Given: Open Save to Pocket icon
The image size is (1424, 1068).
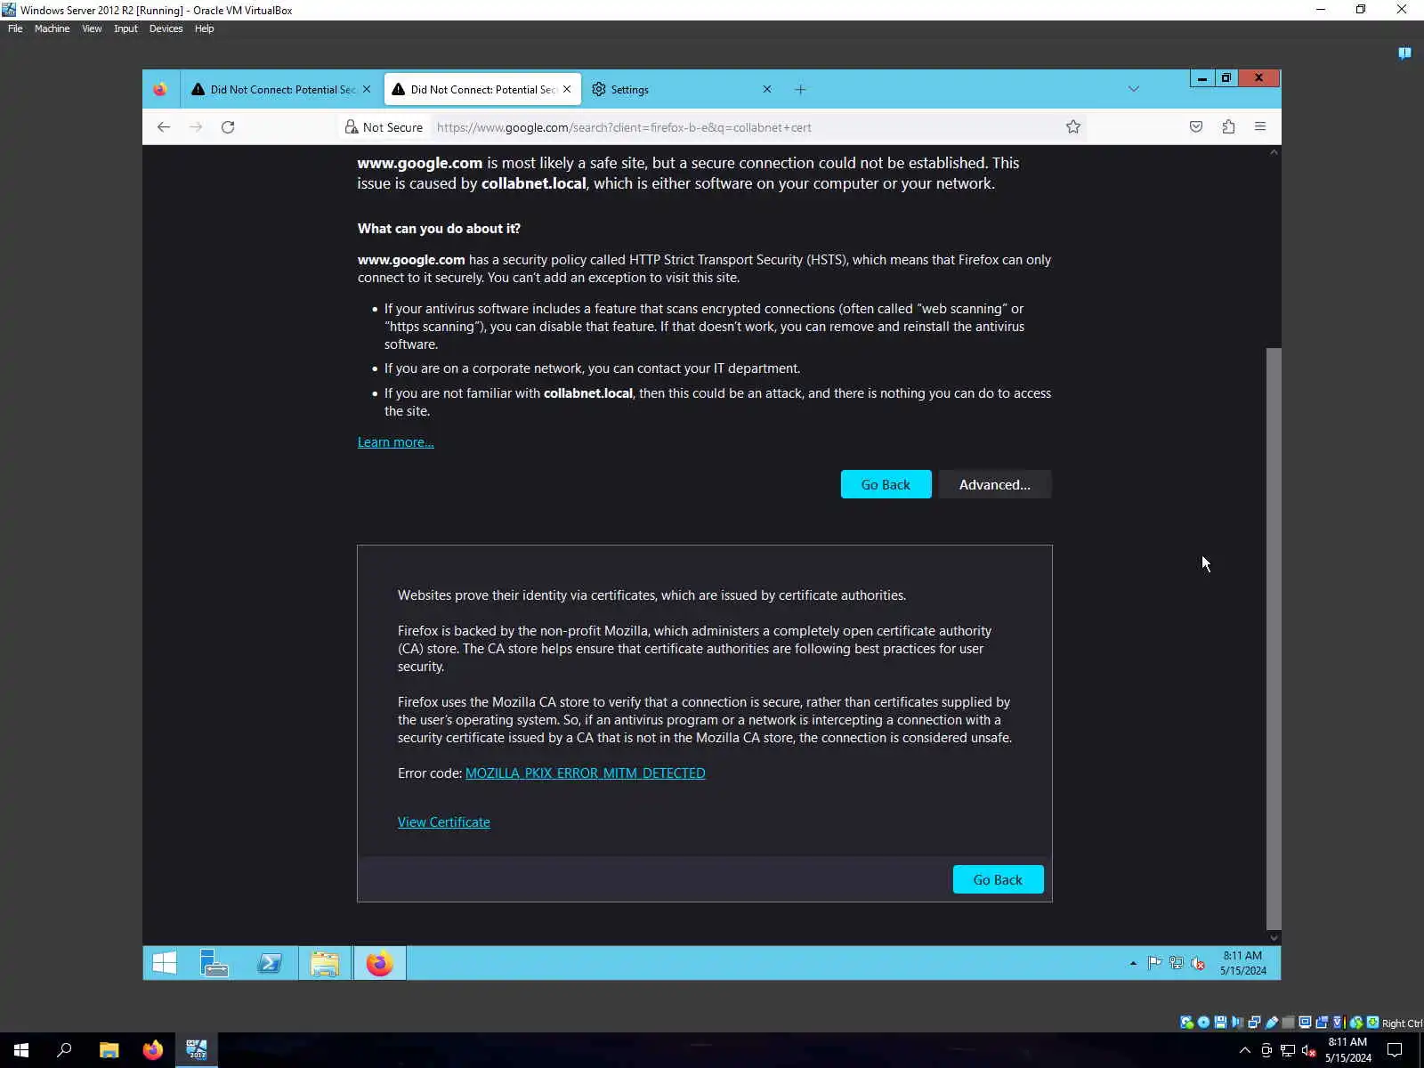Looking at the screenshot, I should (x=1196, y=127).
